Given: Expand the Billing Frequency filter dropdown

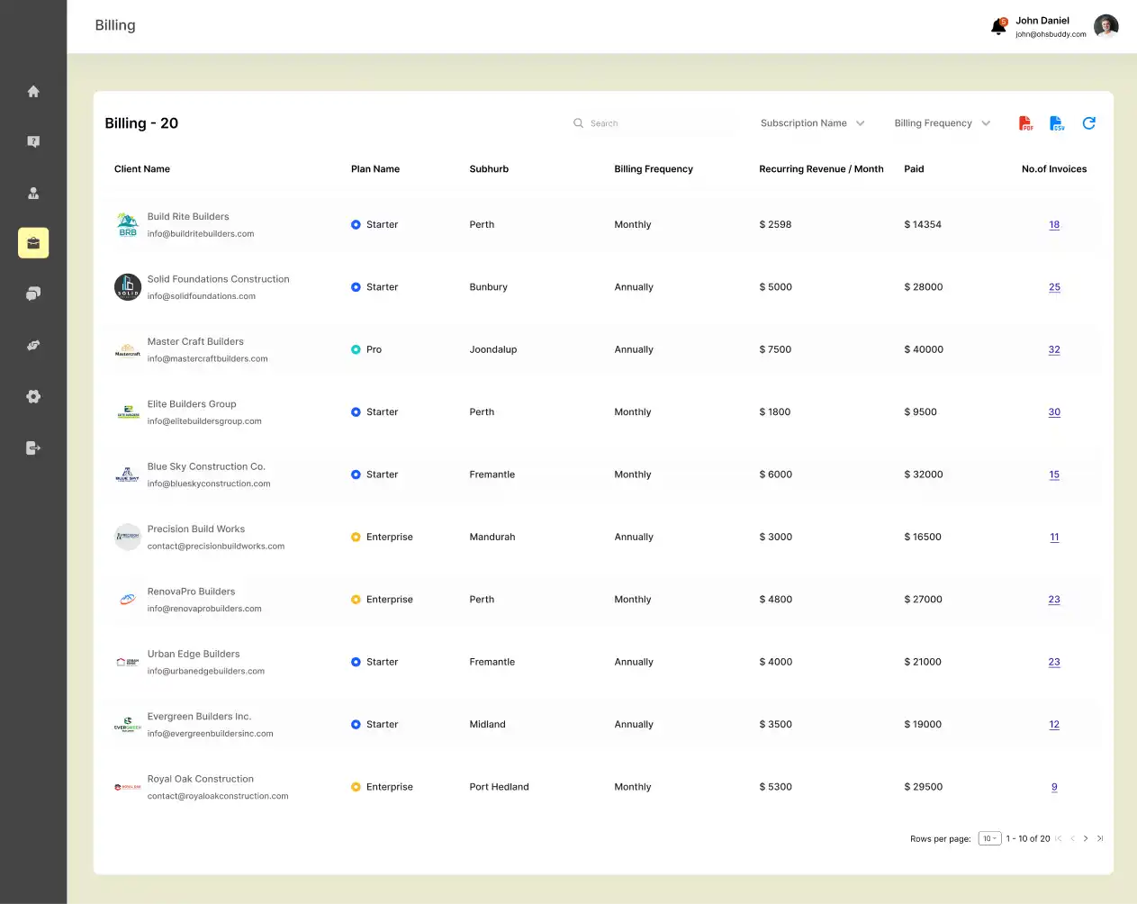Looking at the screenshot, I should click(x=942, y=123).
